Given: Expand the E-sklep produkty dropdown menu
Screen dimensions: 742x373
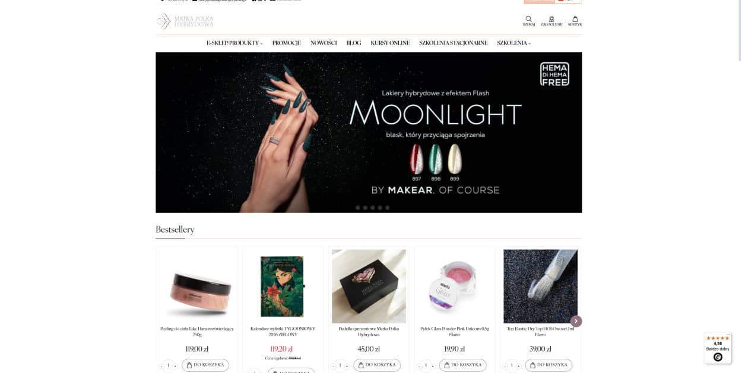Looking at the screenshot, I should [234, 43].
